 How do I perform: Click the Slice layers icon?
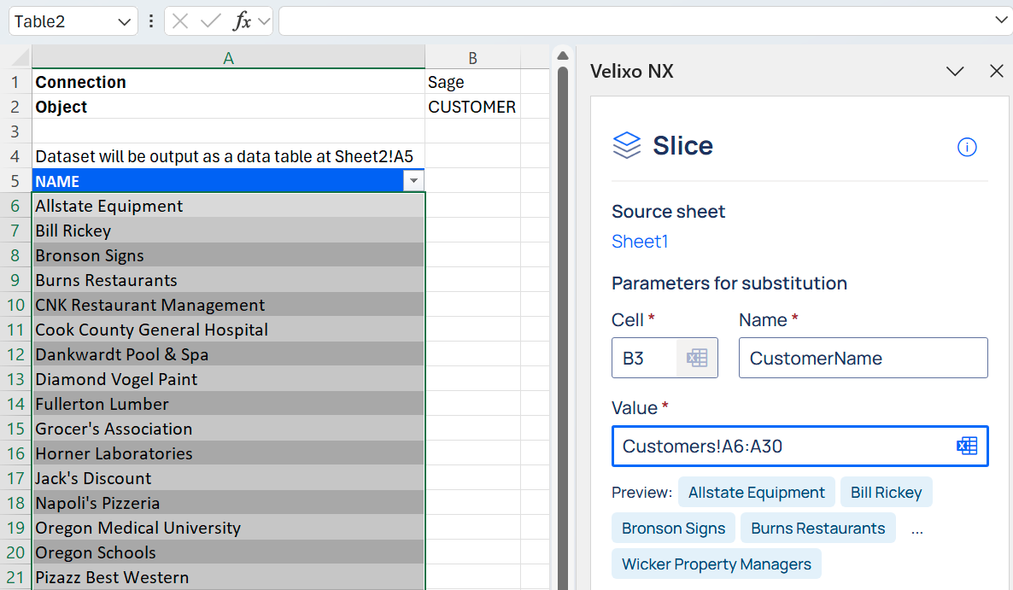click(627, 145)
